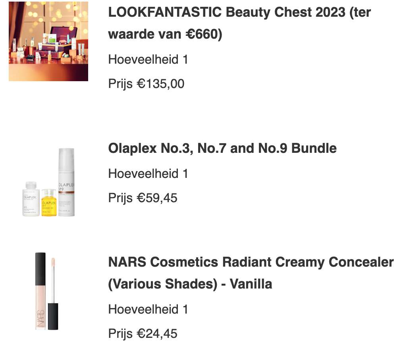Click the small white Olaplex No.3 bottle

pos(31,199)
